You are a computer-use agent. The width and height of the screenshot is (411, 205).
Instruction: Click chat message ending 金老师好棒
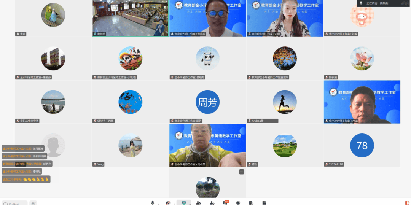(24, 156)
